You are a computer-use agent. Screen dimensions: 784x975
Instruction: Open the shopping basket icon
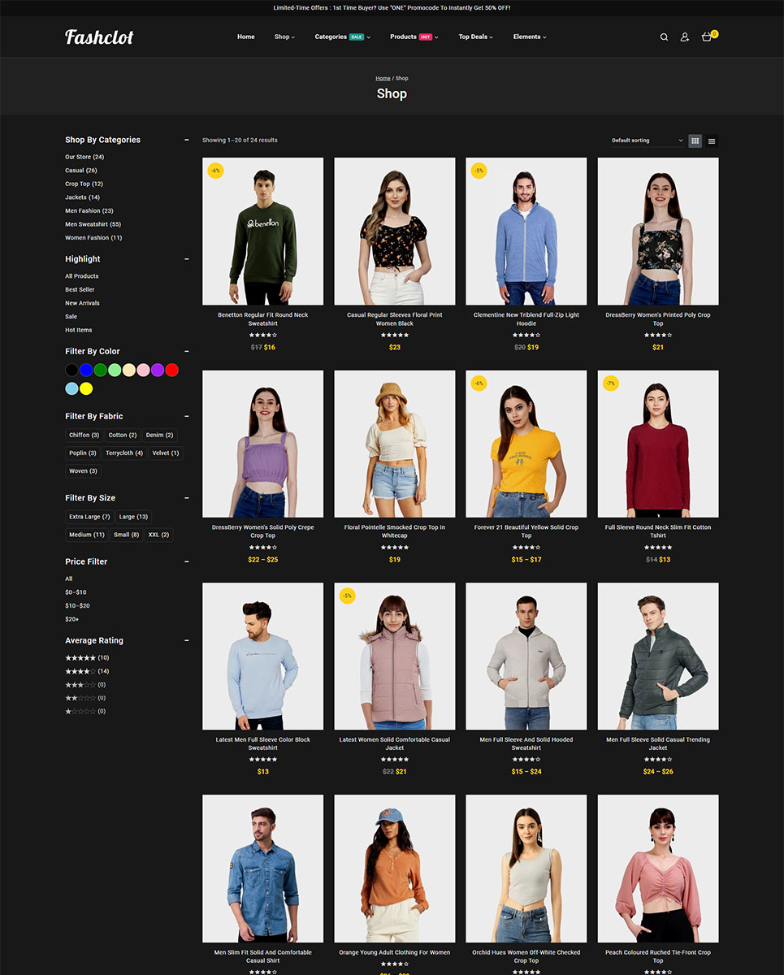(x=707, y=37)
